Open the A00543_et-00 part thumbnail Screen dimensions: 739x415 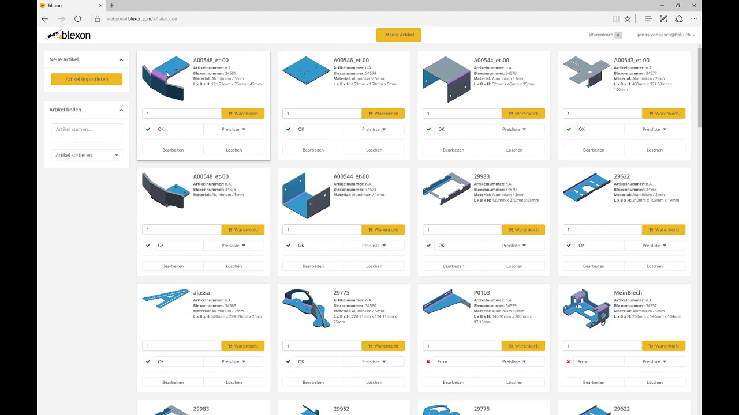click(587, 71)
